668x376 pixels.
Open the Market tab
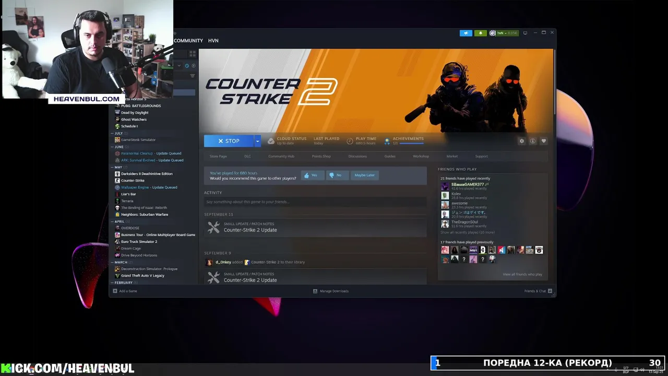(452, 156)
